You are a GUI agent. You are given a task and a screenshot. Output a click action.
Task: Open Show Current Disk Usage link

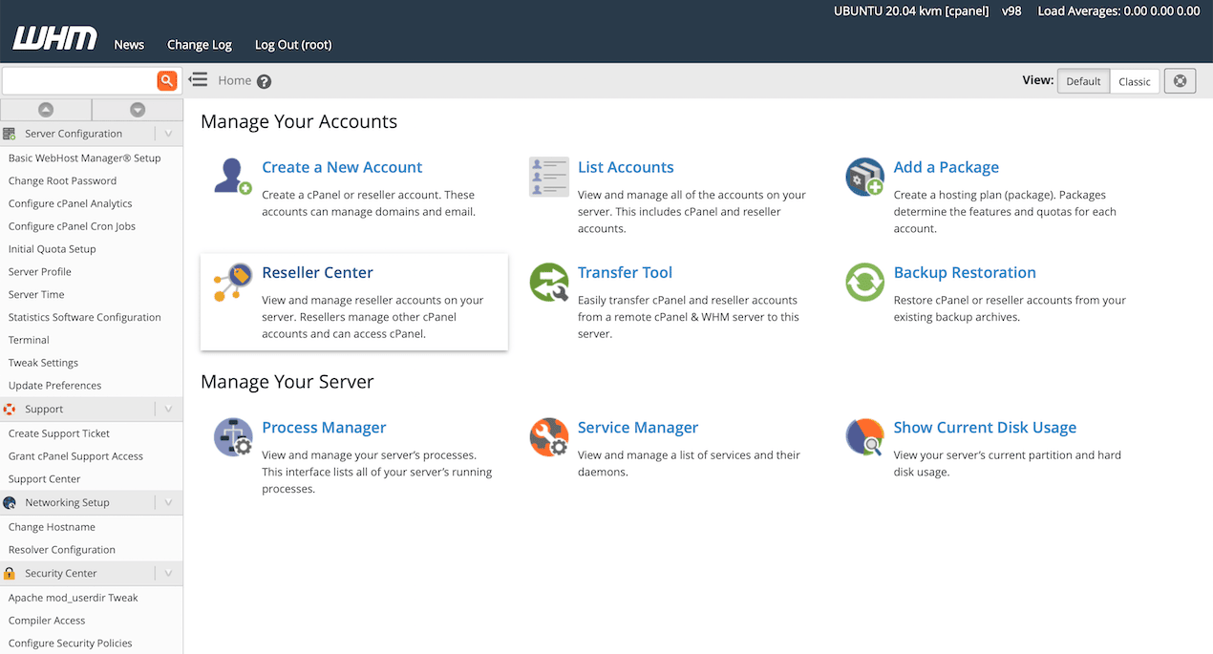(x=985, y=428)
